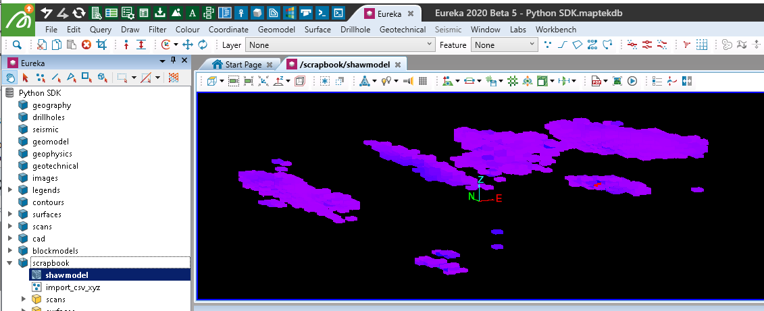
Task: Open the Layer dropdown set to None
Action: pos(340,45)
